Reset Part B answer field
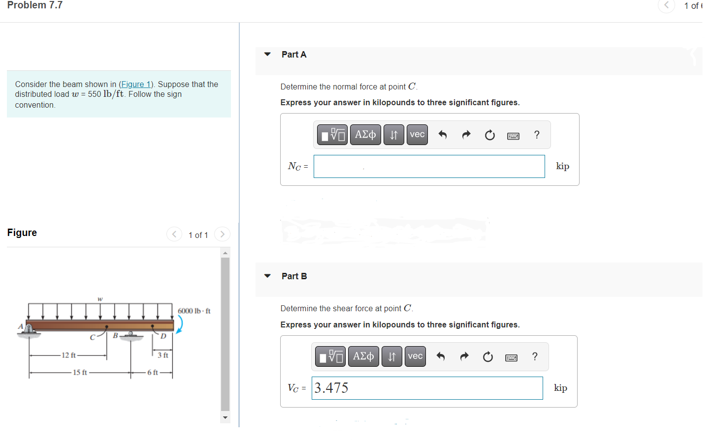This screenshot has height=441, width=713. click(x=487, y=356)
